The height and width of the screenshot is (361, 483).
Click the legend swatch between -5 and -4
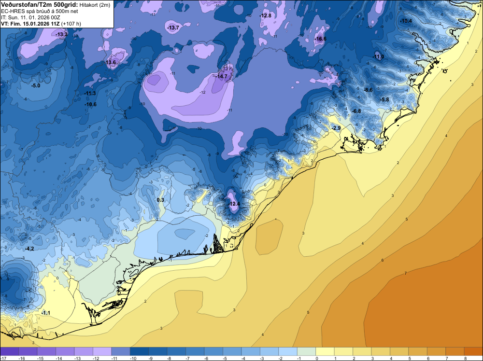[x=232, y=351]
